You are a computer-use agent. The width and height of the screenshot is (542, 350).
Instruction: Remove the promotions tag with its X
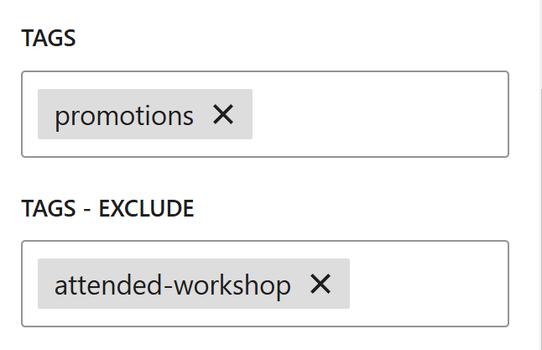coord(222,114)
